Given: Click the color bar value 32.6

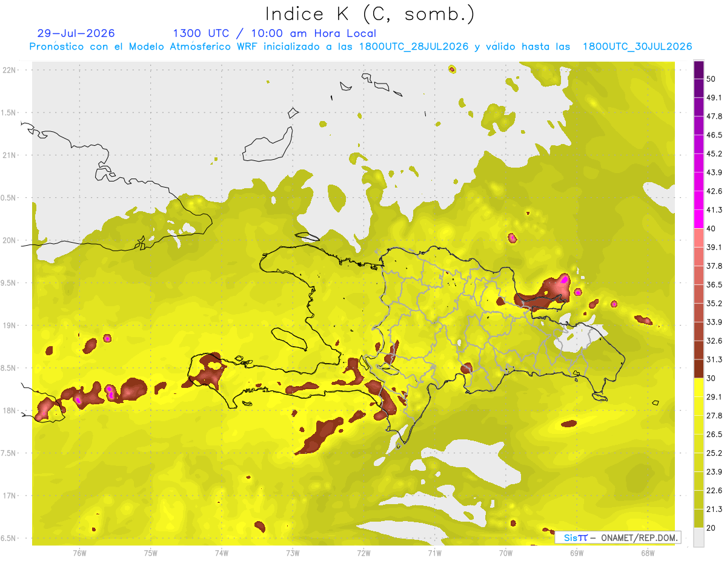Looking at the screenshot, I should [714, 341].
